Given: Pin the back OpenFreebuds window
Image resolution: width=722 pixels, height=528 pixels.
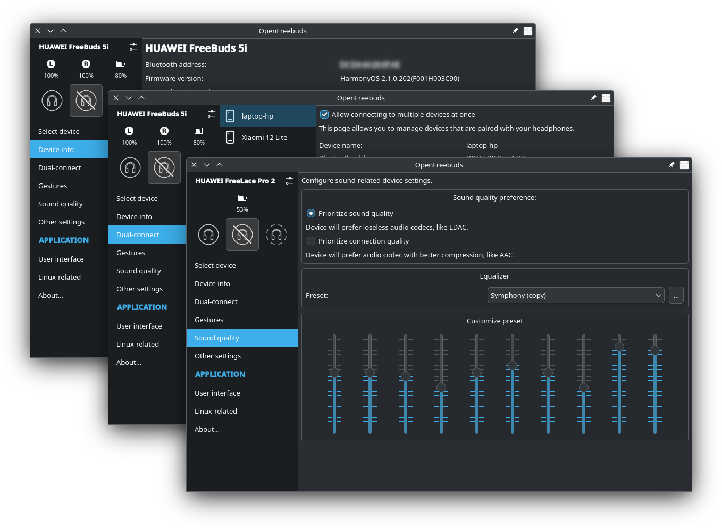Looking at the screenshot, I should pos(515,31).
